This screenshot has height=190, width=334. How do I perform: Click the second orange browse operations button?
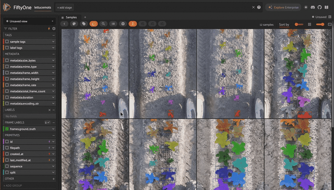coord(133,24)
